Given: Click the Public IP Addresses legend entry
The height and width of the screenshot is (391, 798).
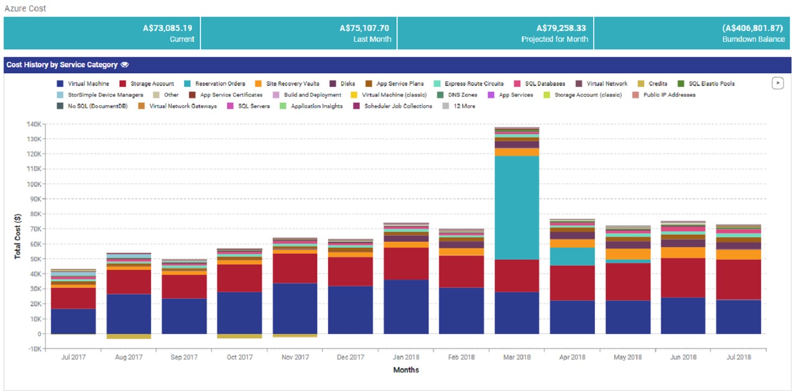Looking at the screenshot, I should (x=664, y=94).
